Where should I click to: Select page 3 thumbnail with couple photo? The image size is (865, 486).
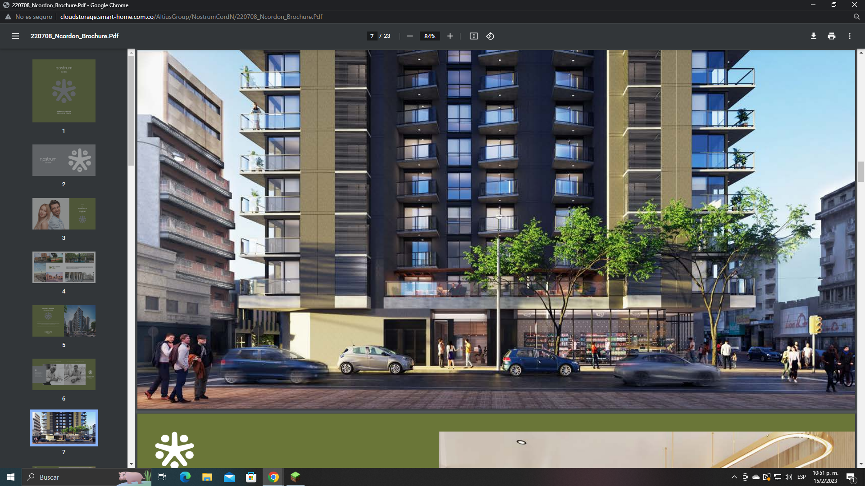(64, 214)
